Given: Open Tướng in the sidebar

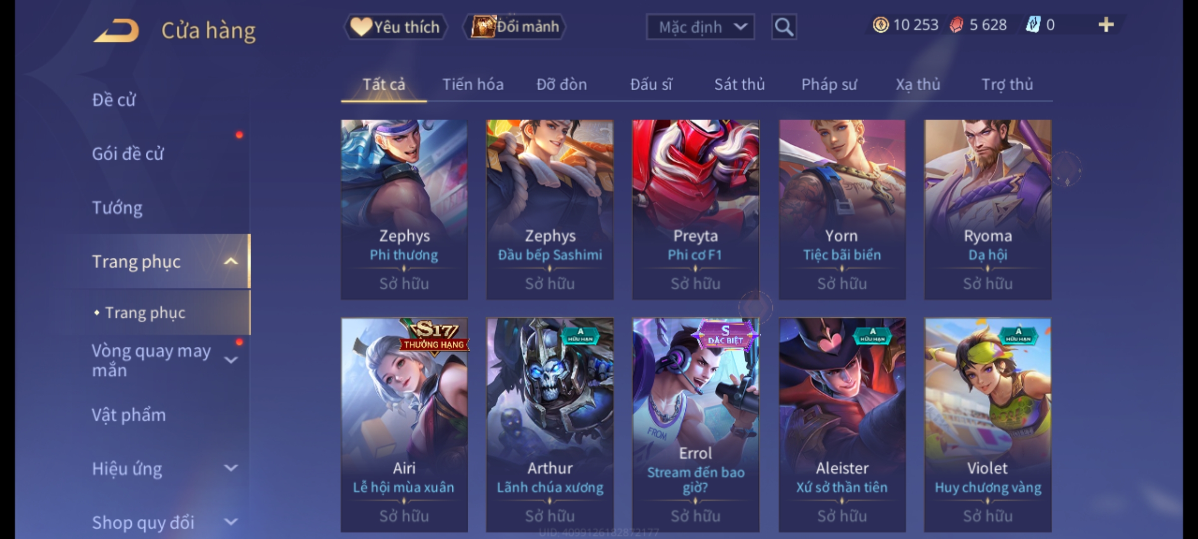Looking at the screenshot, I should [117, 208].
